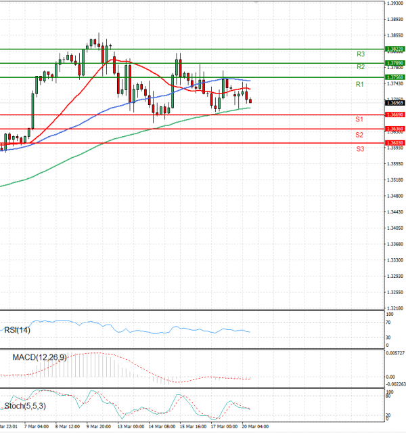Viewport: 406px width, 433px height.
Task: Click the 17 Mar 00:00 time label
Action: (224, 427)
